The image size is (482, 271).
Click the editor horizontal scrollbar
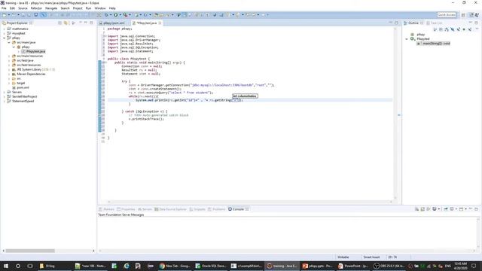coord(250,202)
